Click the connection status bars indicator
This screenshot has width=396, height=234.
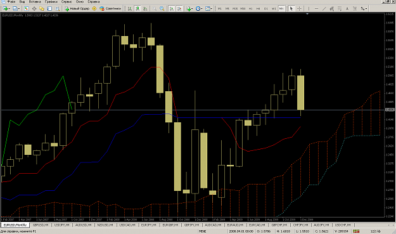(356, 231)
